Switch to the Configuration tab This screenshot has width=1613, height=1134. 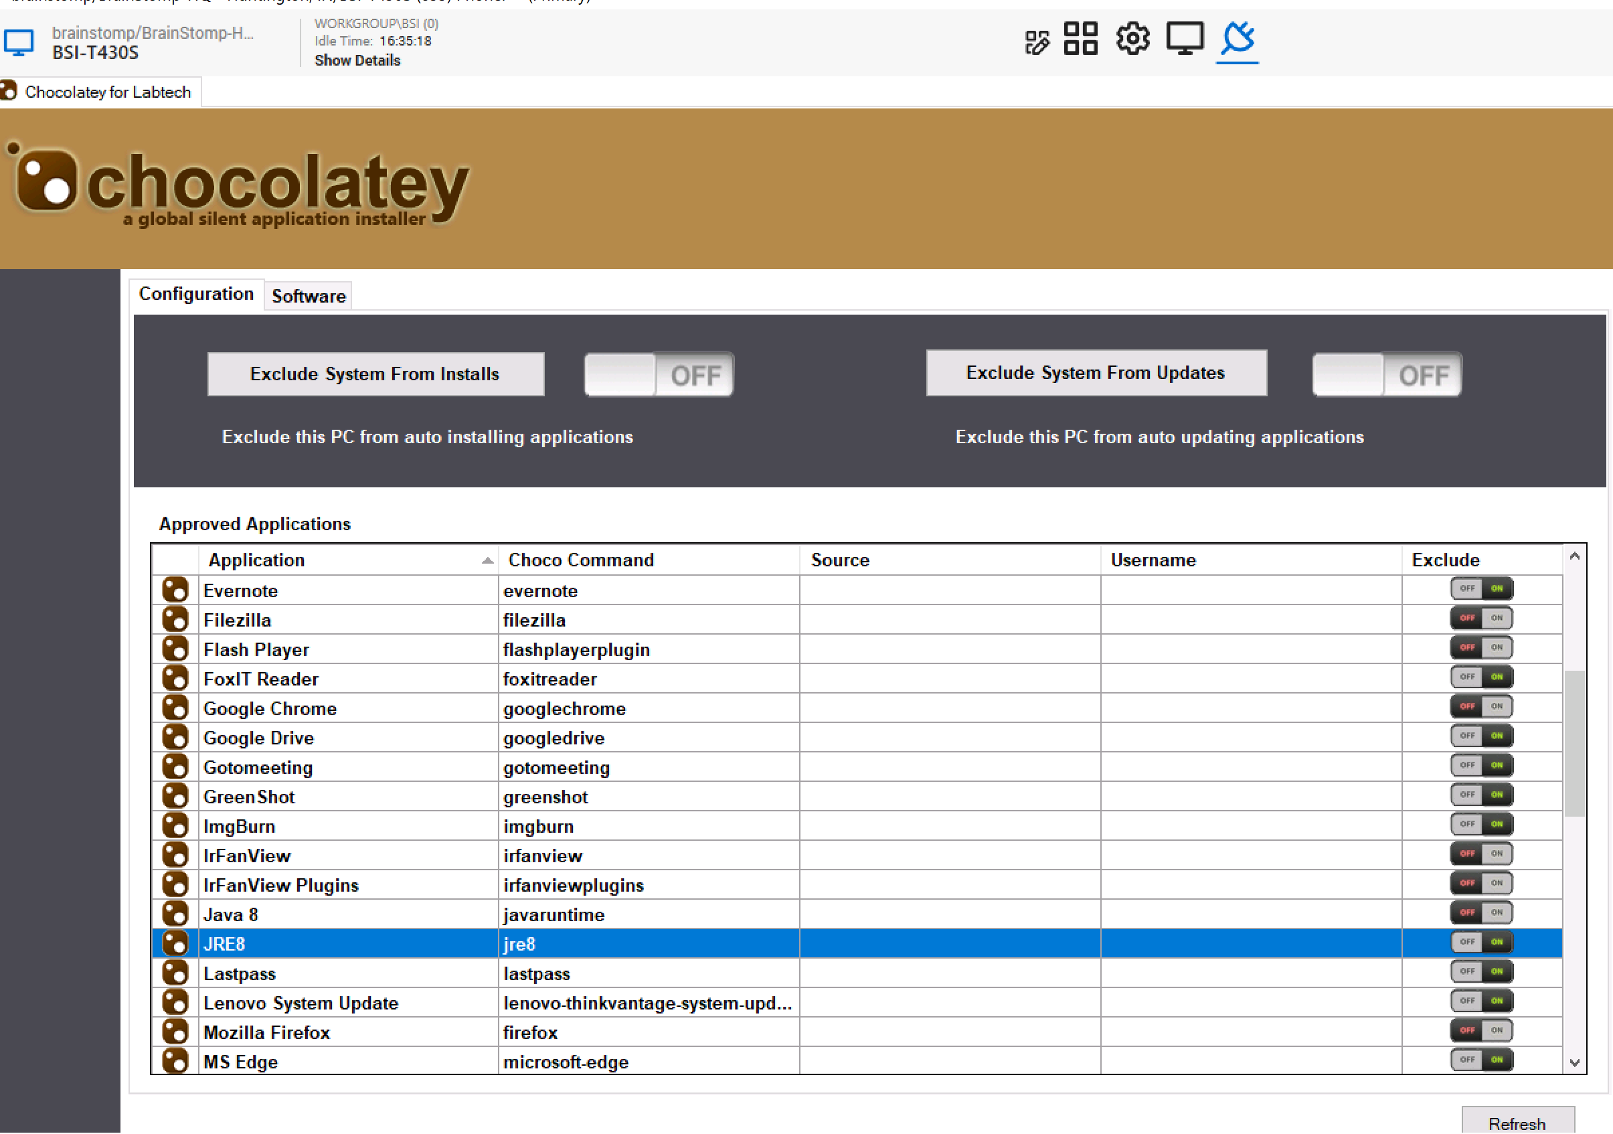196,296
